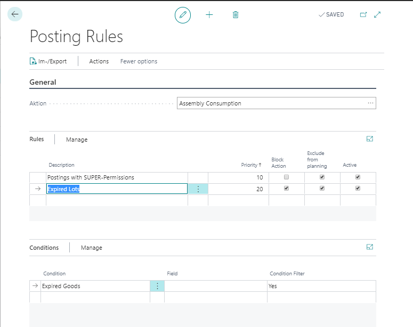Image resolution: width=413 pixels, height=327 pixels.
Task: Go back with the arrow button
Action: [x=15, y=14]
